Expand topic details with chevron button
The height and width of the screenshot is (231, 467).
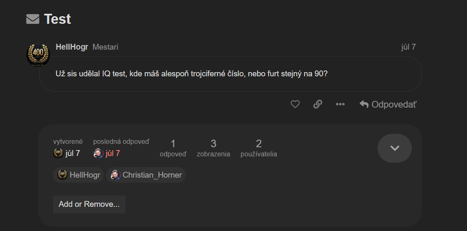coord(394,148)
